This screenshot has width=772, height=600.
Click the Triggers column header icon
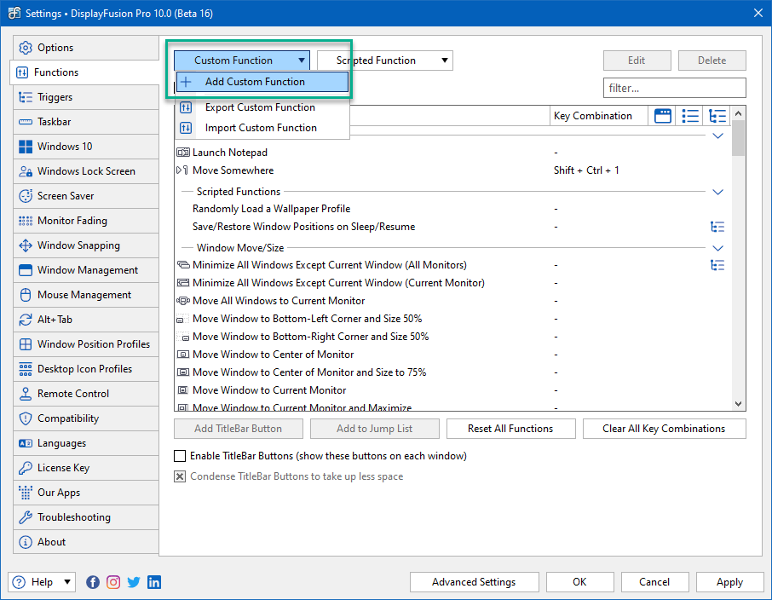[x=717, y=116]
